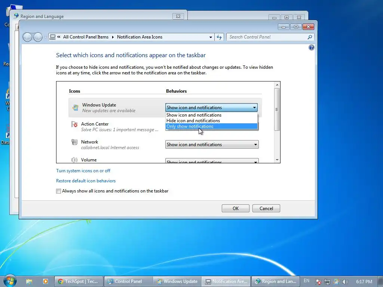Open clock showing 6:17 PM
The width and height of the screenshot is (383, 287).
[x=364, y=282]
